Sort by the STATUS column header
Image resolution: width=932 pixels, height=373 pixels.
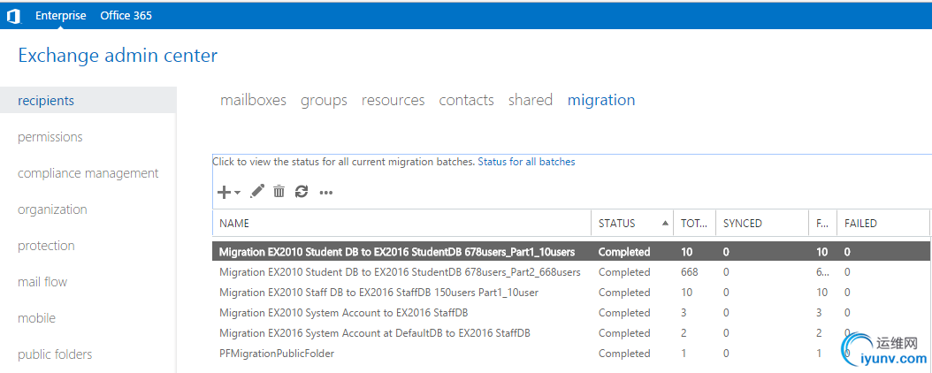coord(617,224)
